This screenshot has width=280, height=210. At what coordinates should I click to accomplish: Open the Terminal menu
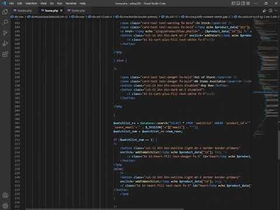[71, 3]
